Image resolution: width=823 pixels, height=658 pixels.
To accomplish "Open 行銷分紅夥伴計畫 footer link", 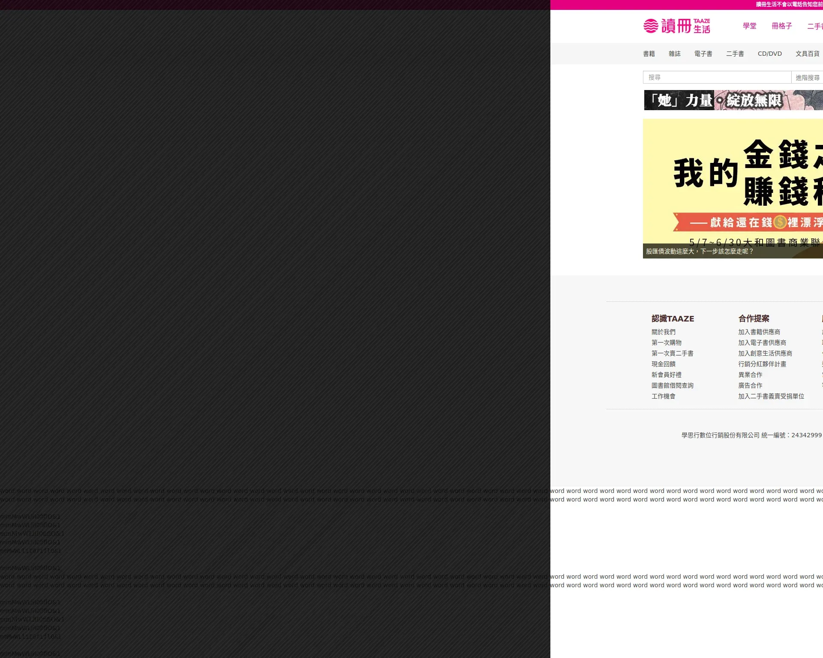I will (762, 364).
